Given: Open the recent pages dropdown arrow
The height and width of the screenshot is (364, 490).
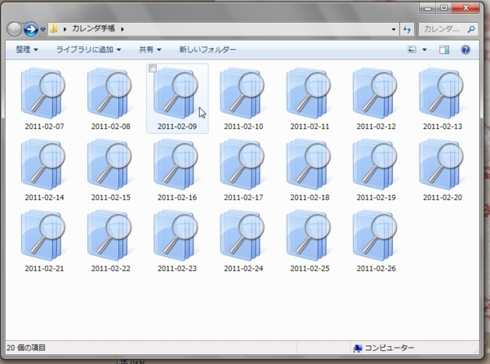Looking at the screenshot, I should [42, 29].
